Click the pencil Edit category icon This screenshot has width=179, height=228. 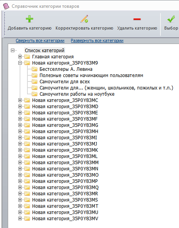[x=84, y=19]
